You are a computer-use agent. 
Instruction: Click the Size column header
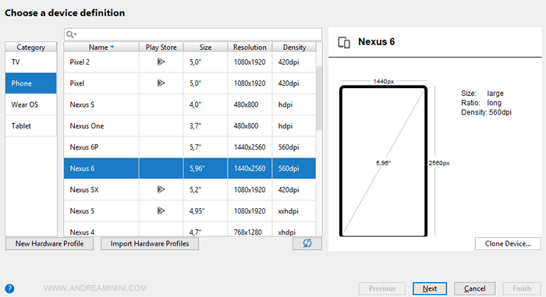[x=205, y=47]
